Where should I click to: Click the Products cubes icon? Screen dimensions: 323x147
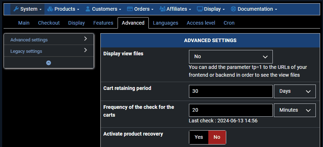pyautogui.click(x=50, y=9)
